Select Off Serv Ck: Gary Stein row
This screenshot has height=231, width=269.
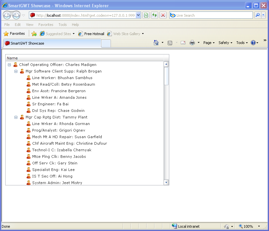[x=85, y=163]
